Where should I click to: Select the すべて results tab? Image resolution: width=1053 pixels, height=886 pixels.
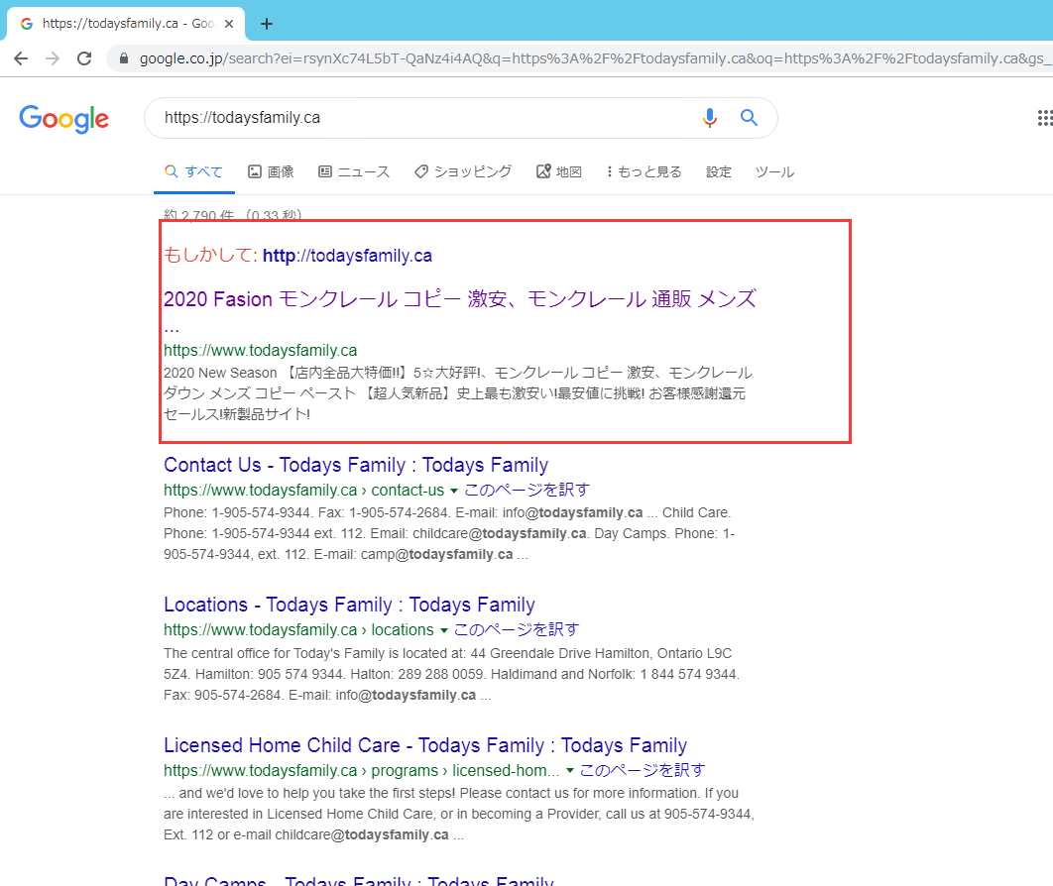pyautogui.click(x=193, y=171)
